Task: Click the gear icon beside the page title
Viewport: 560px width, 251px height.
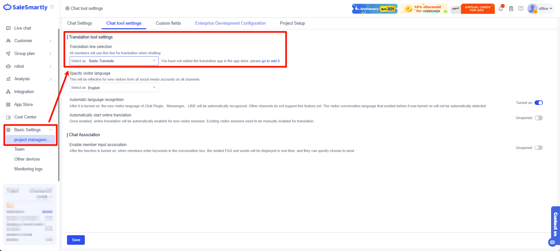Action: (67, 9)
